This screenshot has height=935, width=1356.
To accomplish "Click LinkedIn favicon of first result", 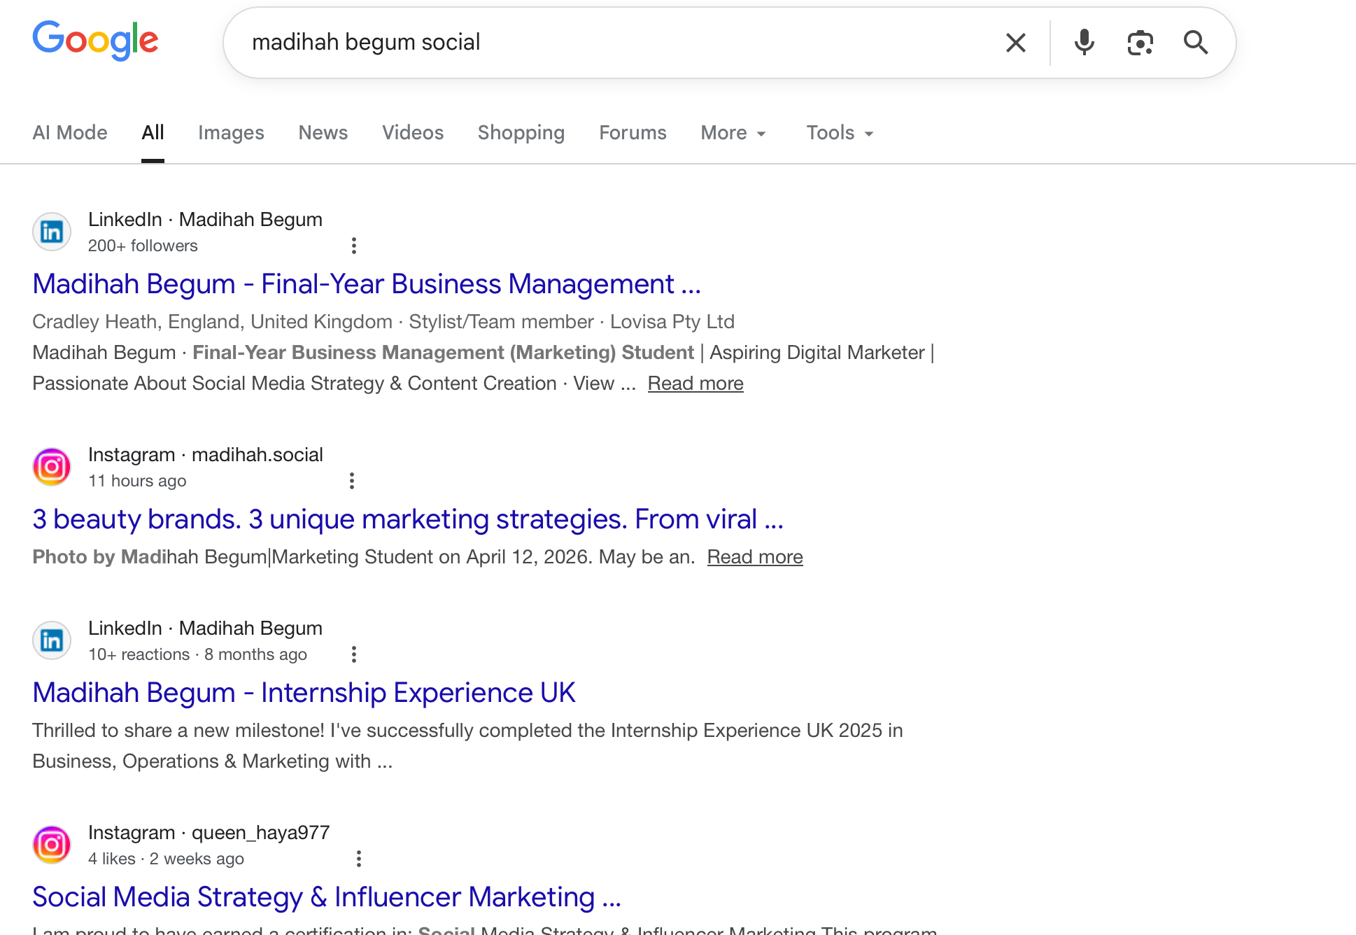I will click(52, 232).
